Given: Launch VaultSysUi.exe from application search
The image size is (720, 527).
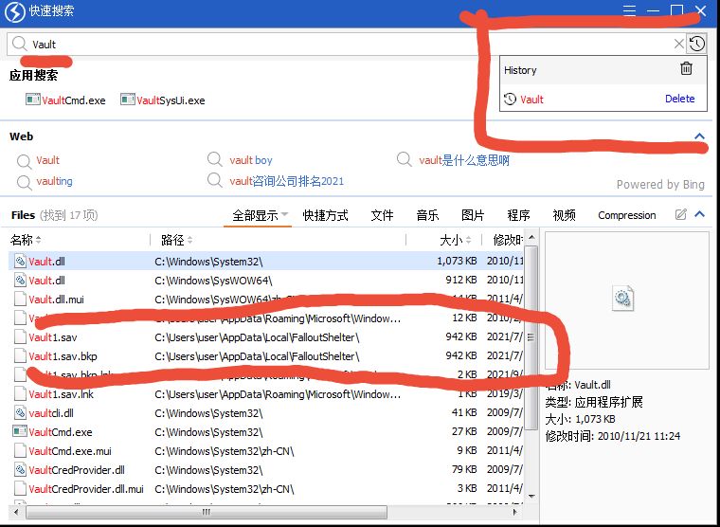Looking at the screenshot, I should pyautogui.click(x=163, y=100).
